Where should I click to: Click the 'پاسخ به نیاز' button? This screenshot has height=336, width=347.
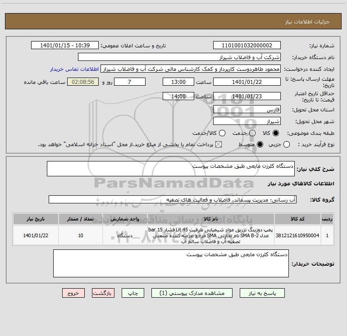(262, 293)
